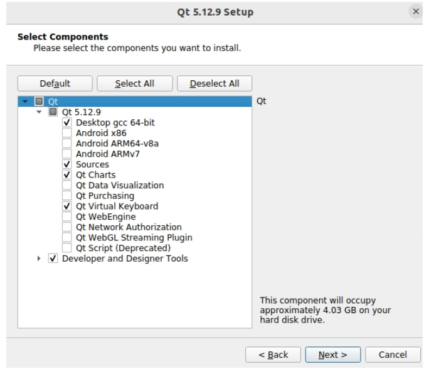Check the Qt Purchasing checkbox
The width and height of the screenshot is (424, 369).
point(66,196)
